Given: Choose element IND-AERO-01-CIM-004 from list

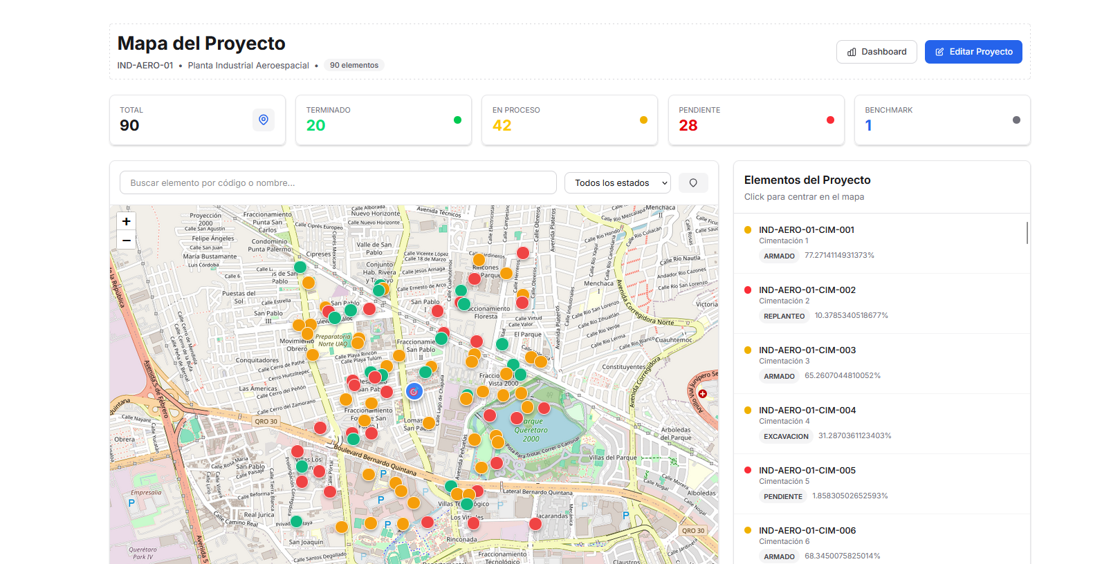Looking at the screenshot, I should coord(807,411).
